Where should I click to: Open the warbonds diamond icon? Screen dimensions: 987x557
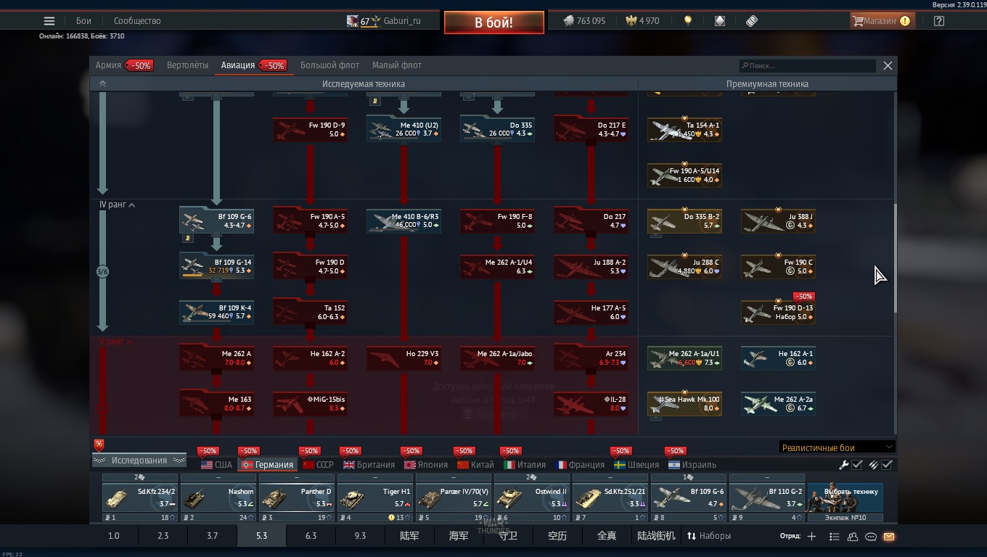(719, 21)
